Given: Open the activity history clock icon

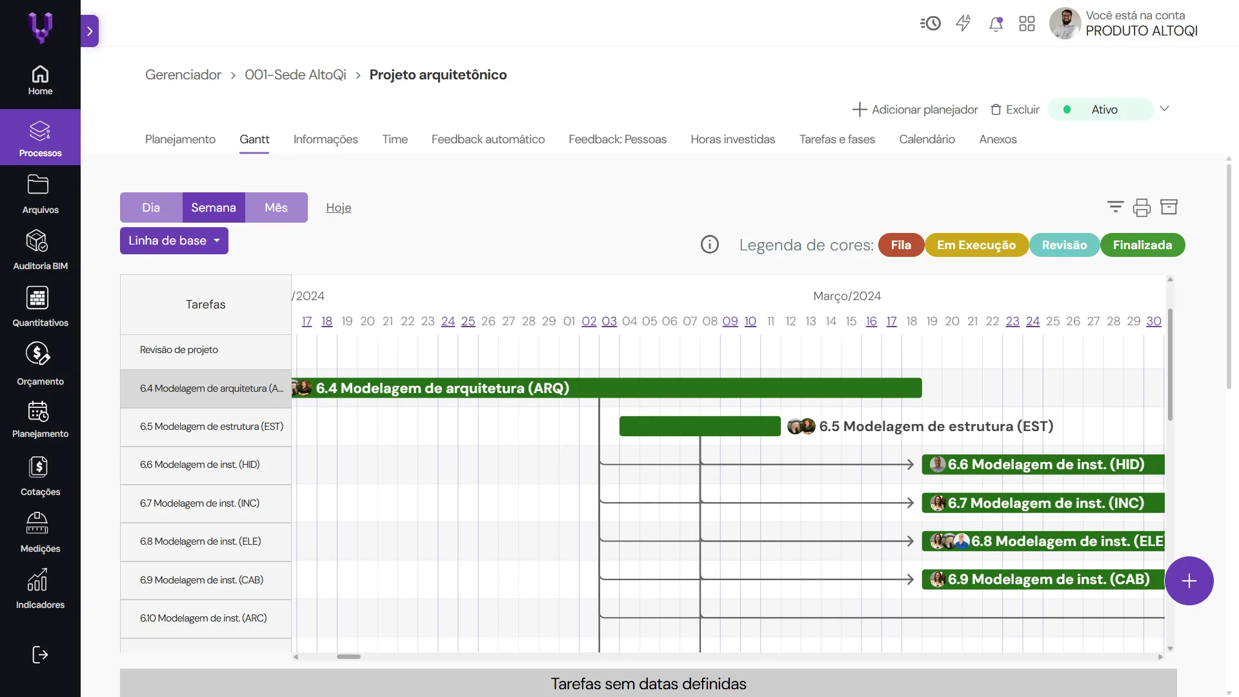Looking at the screenshot, I should (x=930, y=24).
